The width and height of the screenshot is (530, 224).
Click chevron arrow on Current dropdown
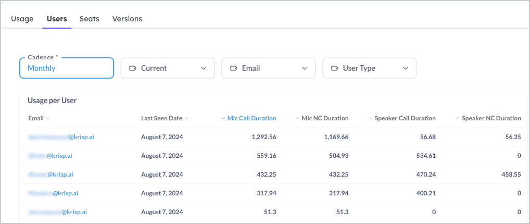(204, 68)
